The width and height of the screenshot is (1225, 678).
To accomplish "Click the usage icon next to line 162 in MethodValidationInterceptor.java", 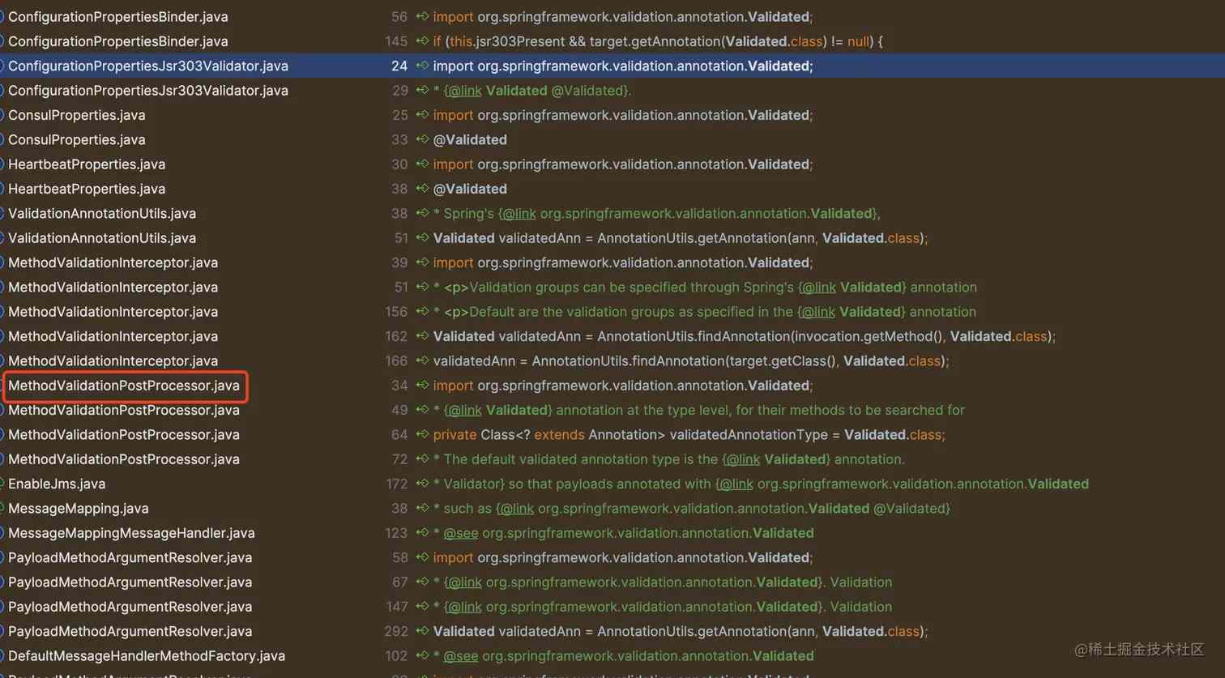I will click(x=421, y=335).
